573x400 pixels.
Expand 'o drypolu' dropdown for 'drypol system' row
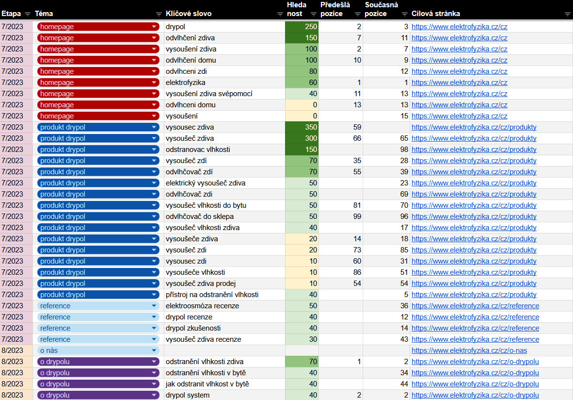(x=154, y=395)
